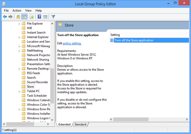Expand the Tablet PC tree node
Viewport: 191px width, 134px height.
click(x=19, y=92)
